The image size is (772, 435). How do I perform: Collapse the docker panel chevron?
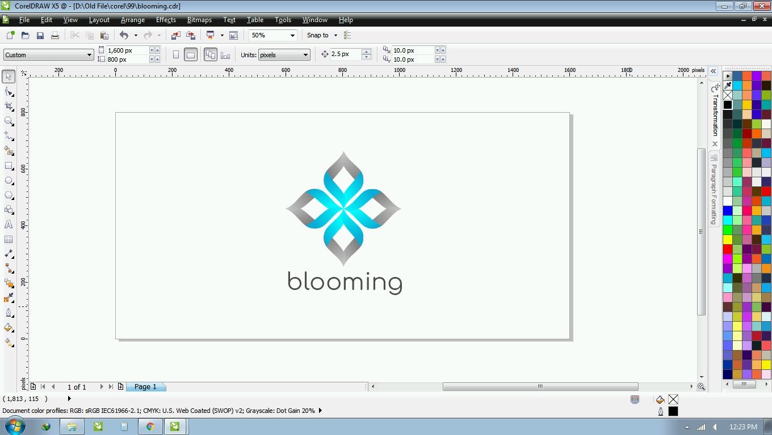tap(713, 71)
